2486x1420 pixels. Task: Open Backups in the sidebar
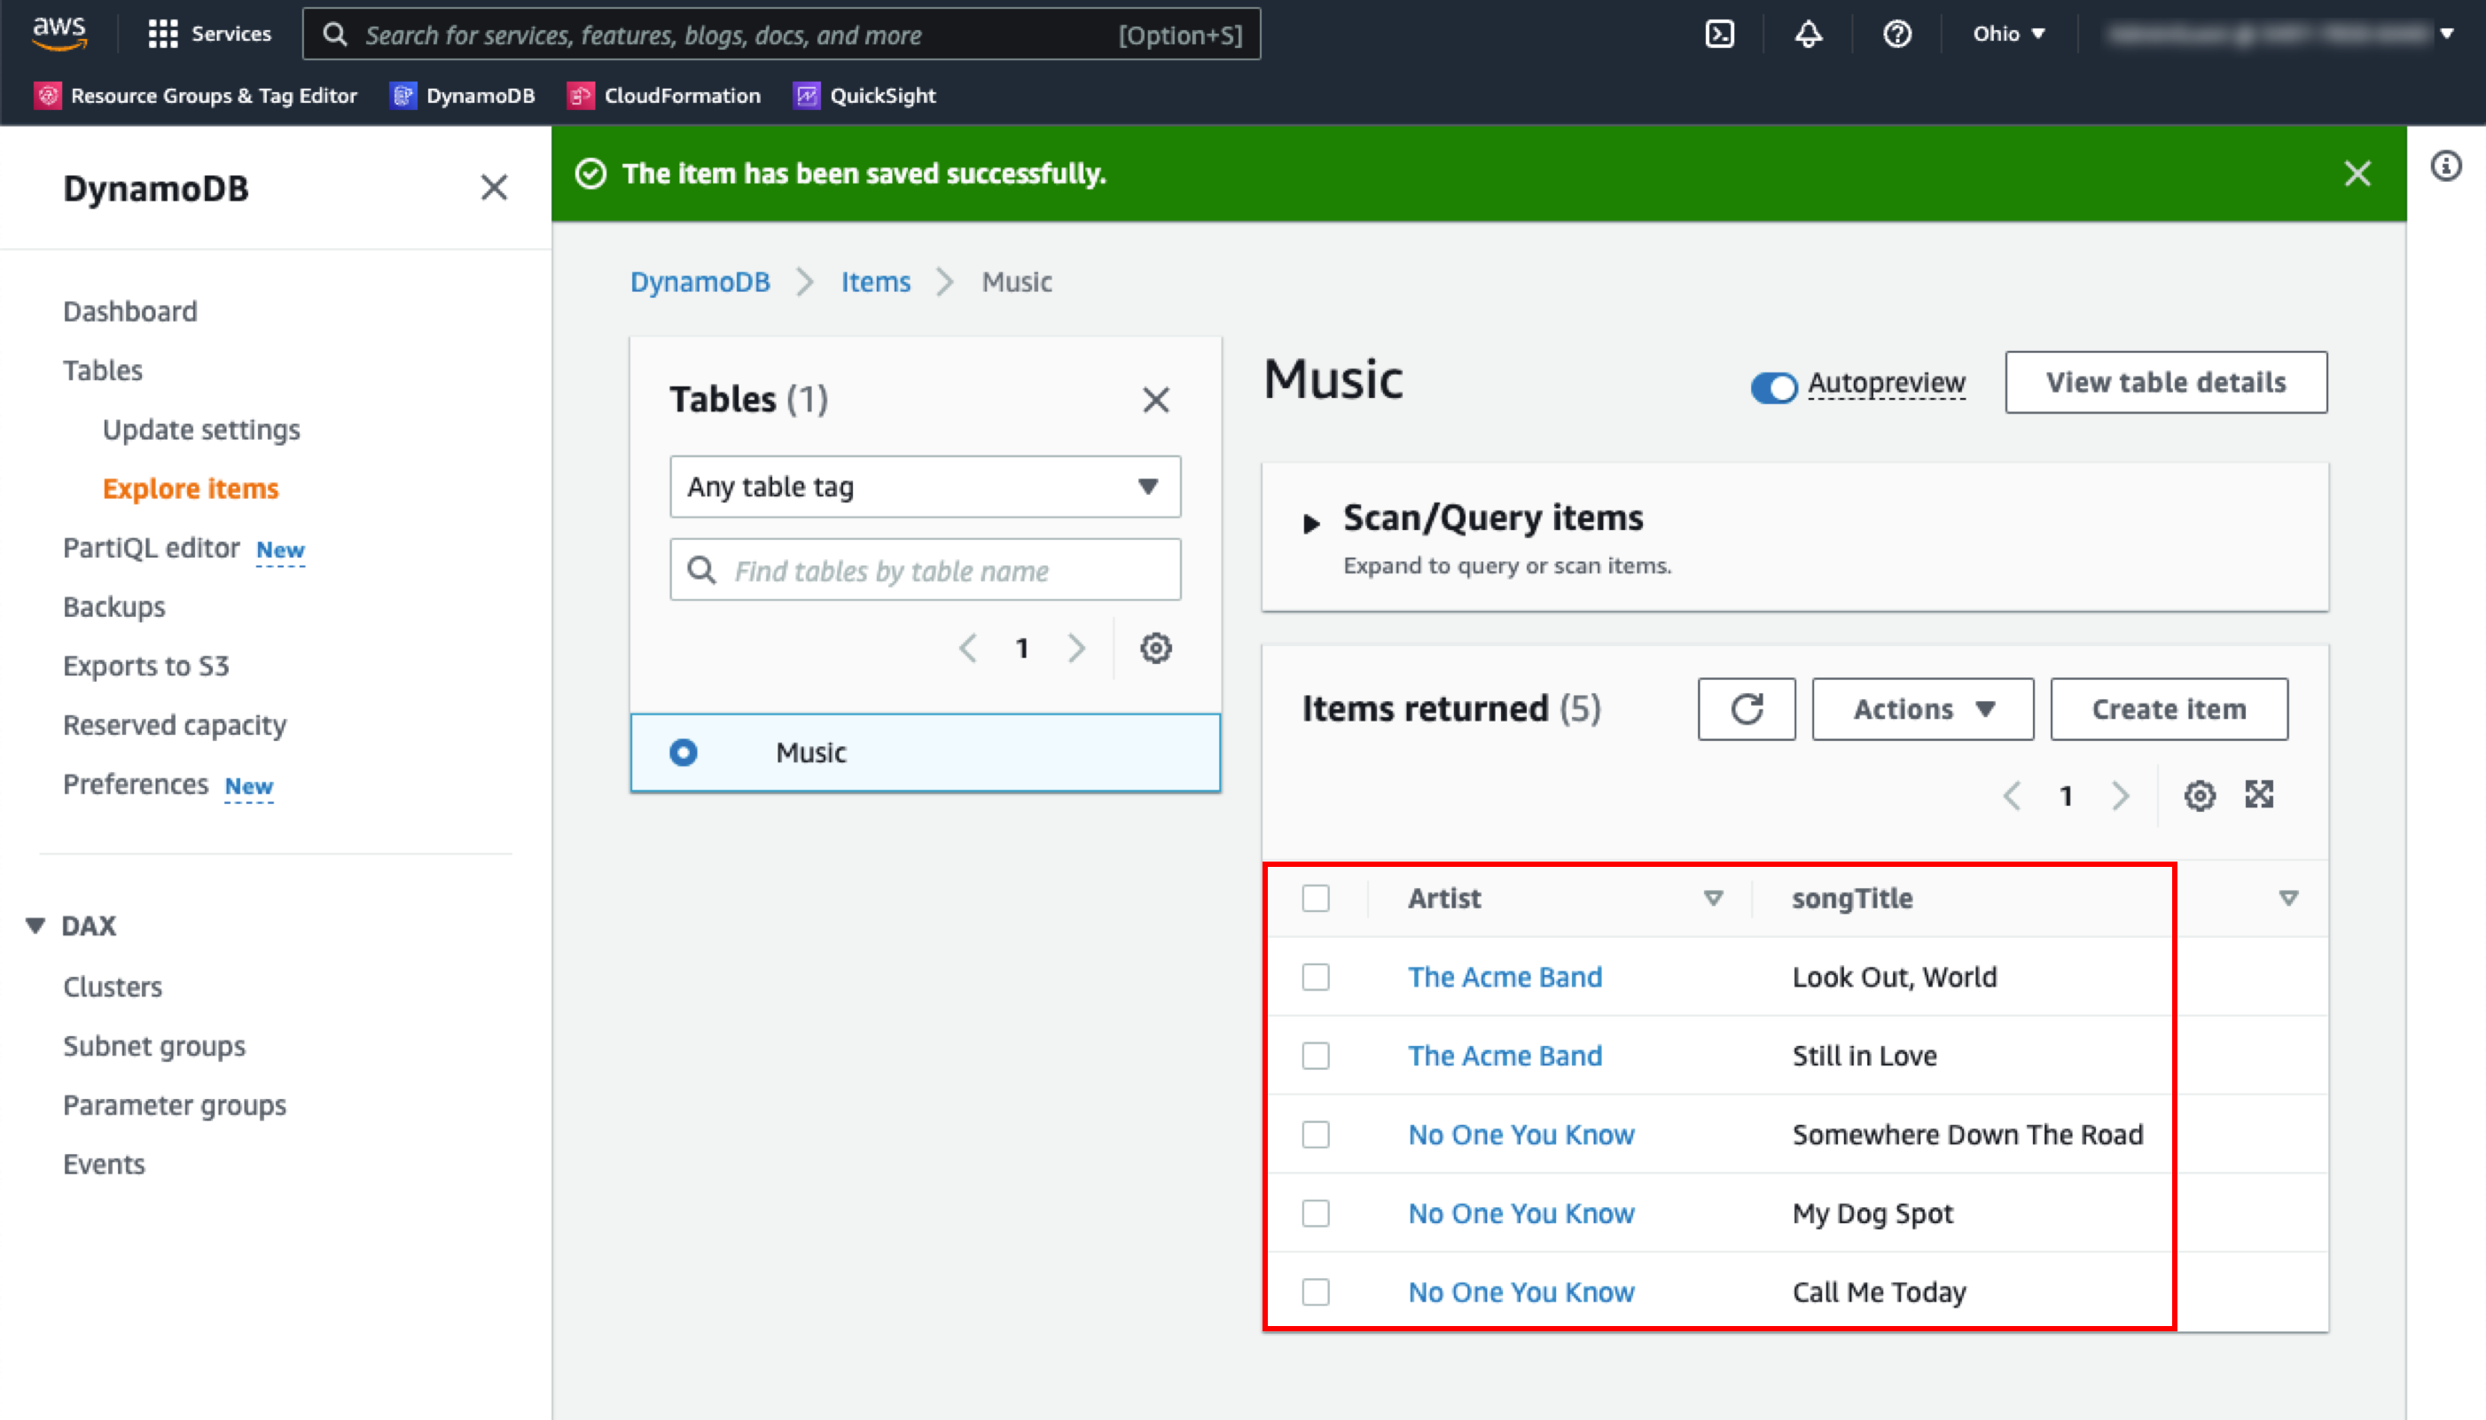pos(114,606)
